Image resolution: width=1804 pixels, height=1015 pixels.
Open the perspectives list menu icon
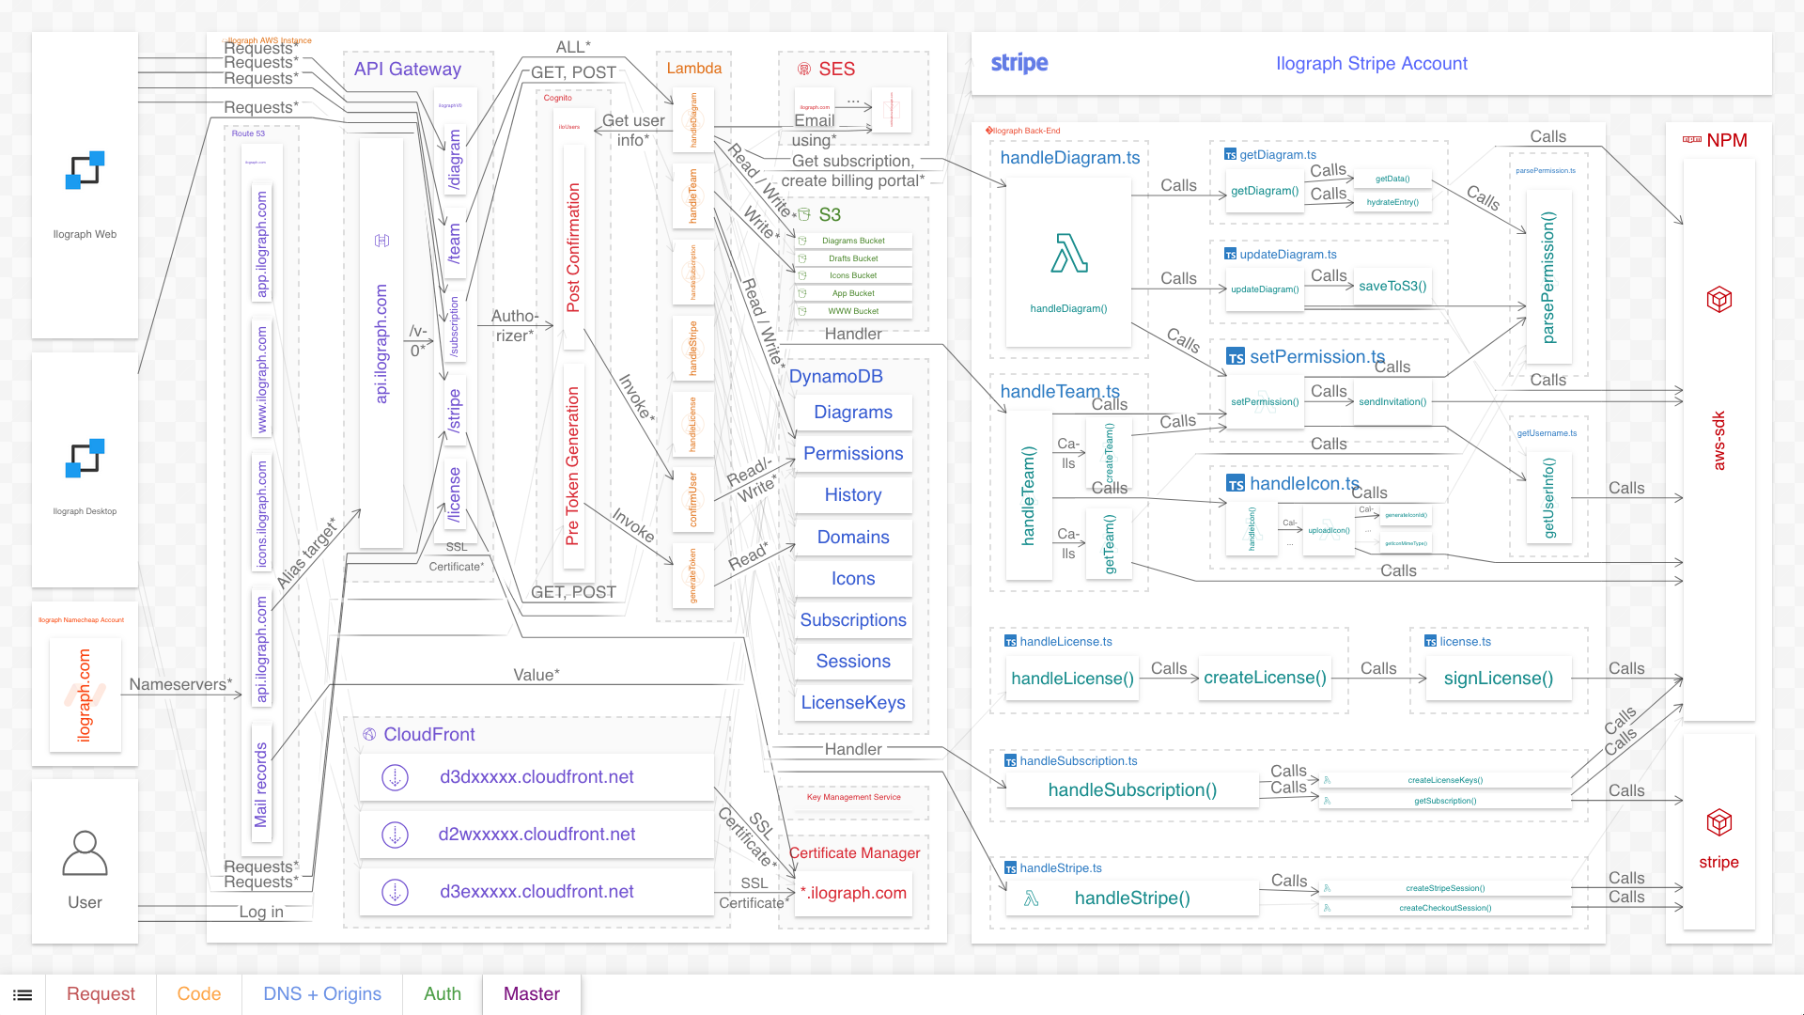[x=23, y=994]
